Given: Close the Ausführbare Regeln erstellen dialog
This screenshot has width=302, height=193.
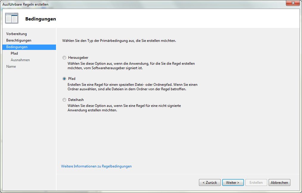Looking at the screenshot, I should point(293,3).
